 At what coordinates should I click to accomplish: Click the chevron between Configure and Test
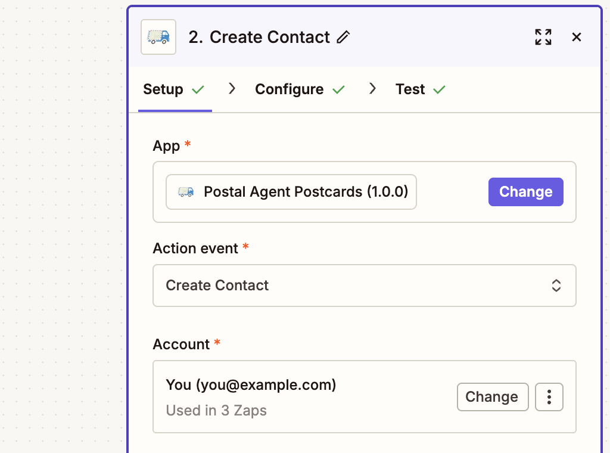pyautogui.click(x=373, y=89)
